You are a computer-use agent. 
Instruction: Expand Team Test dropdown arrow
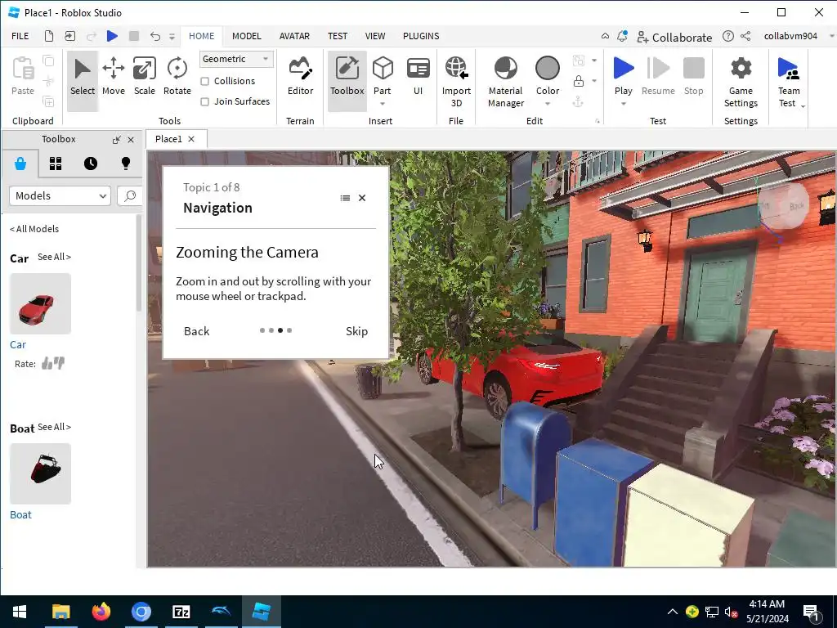tap(803, 106)
